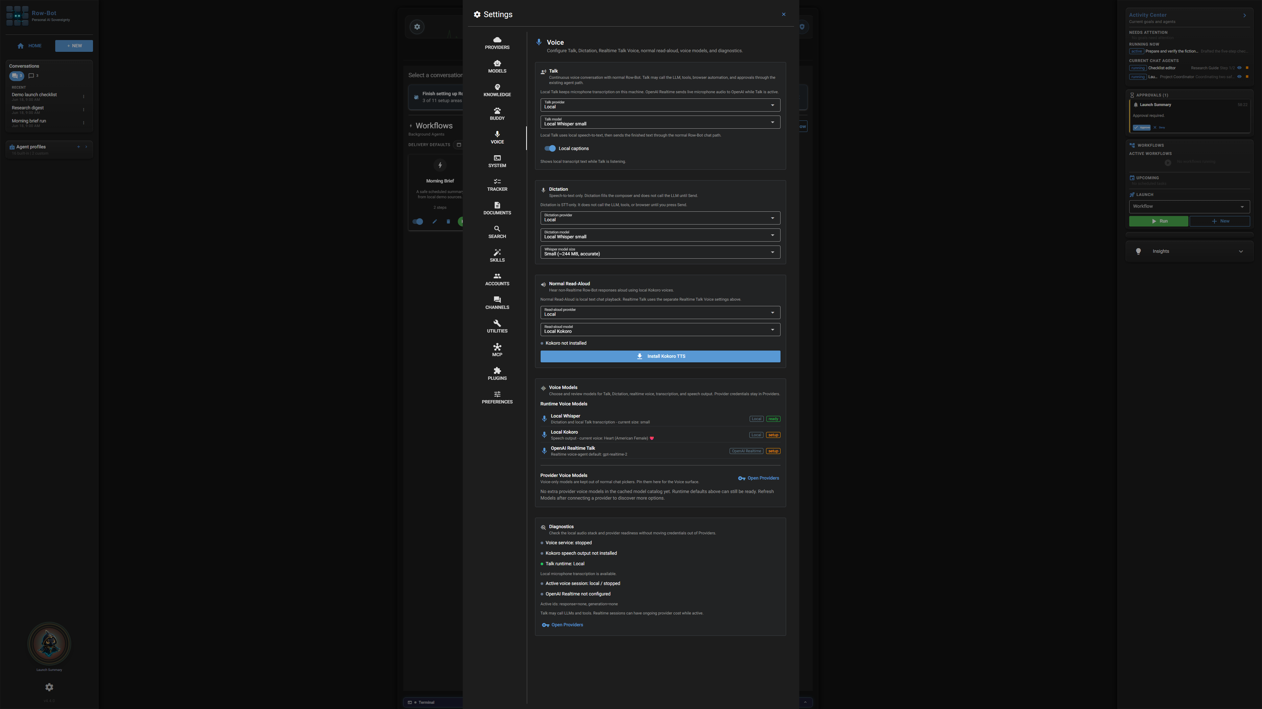The image size is (1262, 709).
Task: Open the Providers settings section
Action: tap(497, 43)
